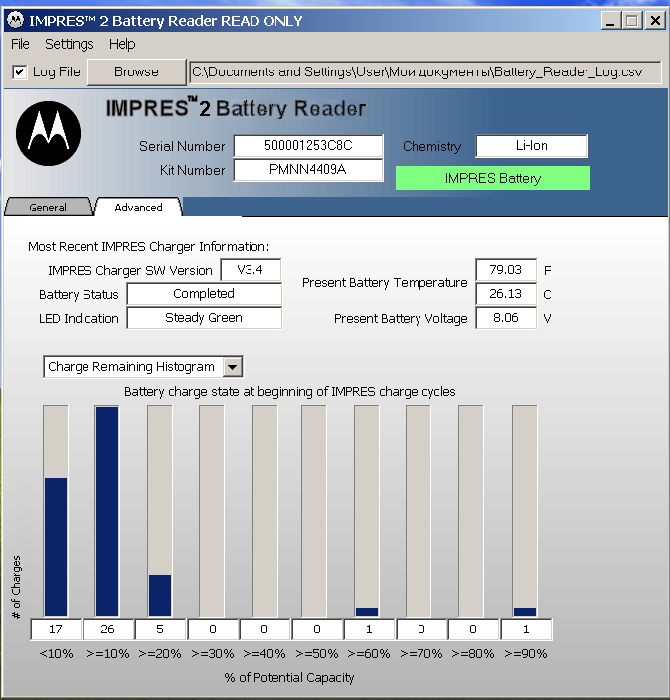
Task: Switch to the General tab
Action: pos(48,208)
